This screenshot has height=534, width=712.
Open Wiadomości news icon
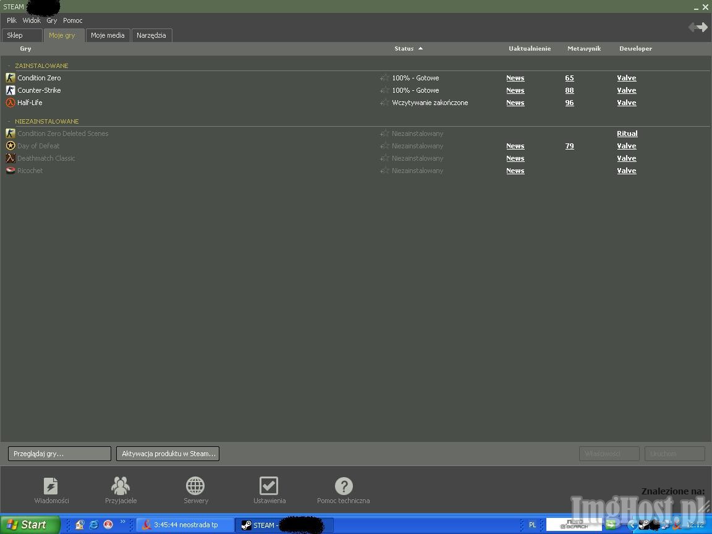pyautogui.click(x=51, y=485)
